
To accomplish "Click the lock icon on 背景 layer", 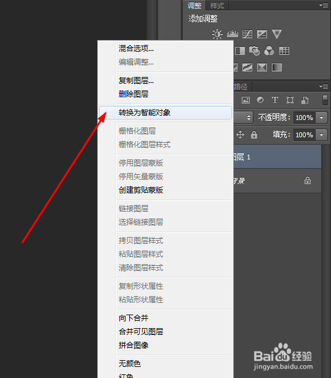I will point(308,180).
